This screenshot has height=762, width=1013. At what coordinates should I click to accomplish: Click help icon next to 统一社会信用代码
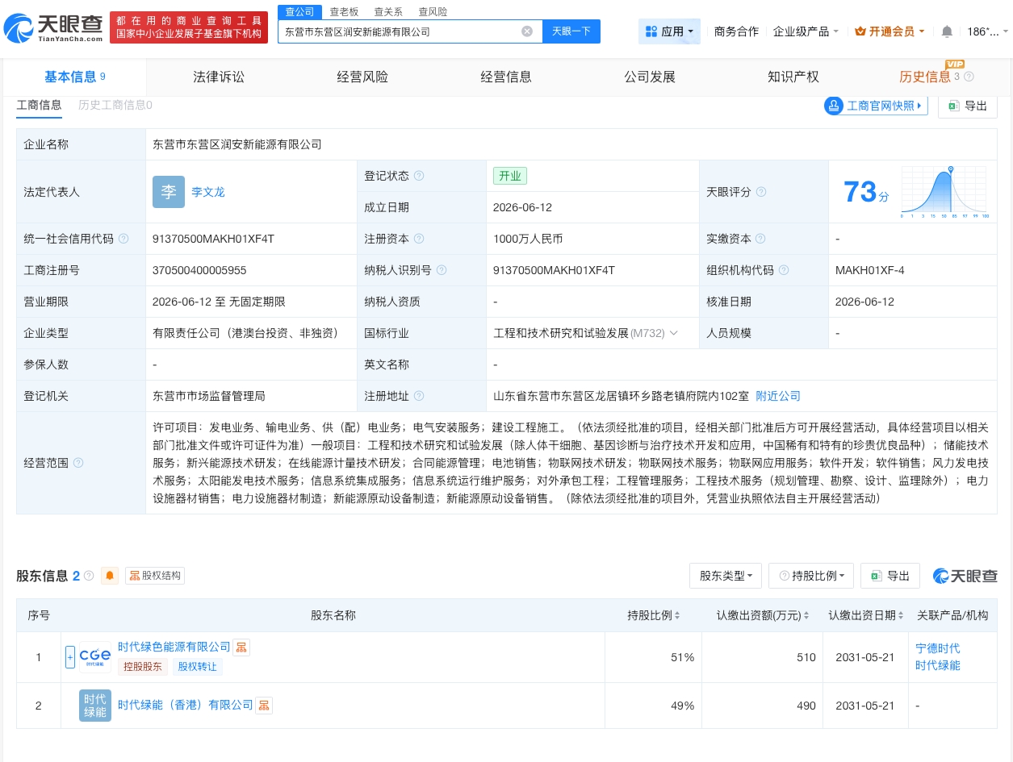[x=123, y=239]
